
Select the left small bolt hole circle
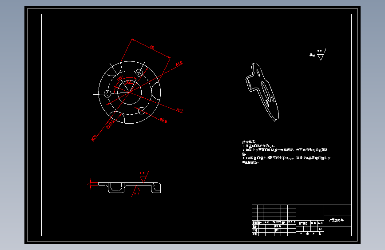pos(107,93)
